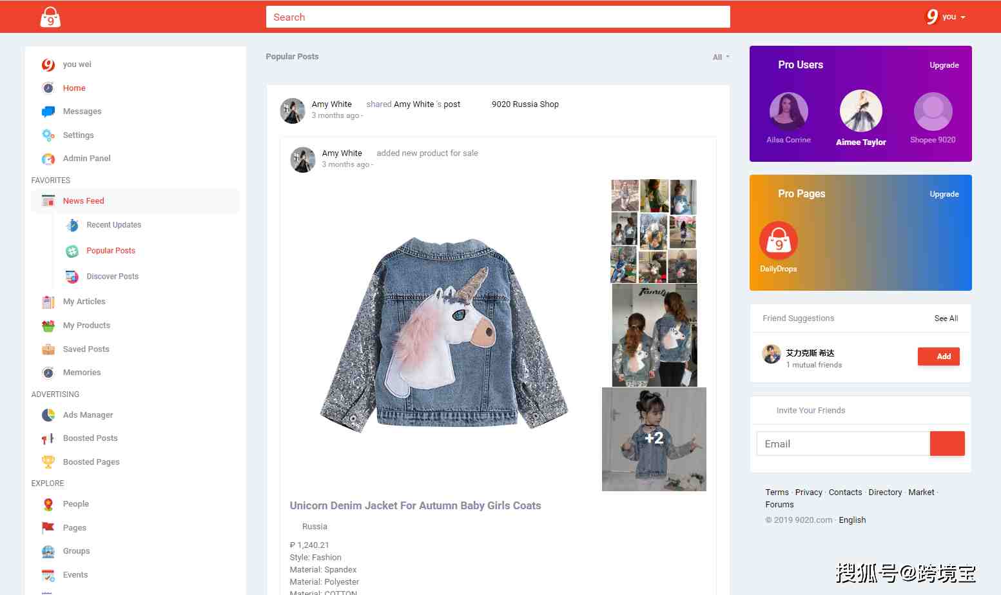1001x595 pixels.
Task: Open the People icon under Explore
Action: pos(48,504)
